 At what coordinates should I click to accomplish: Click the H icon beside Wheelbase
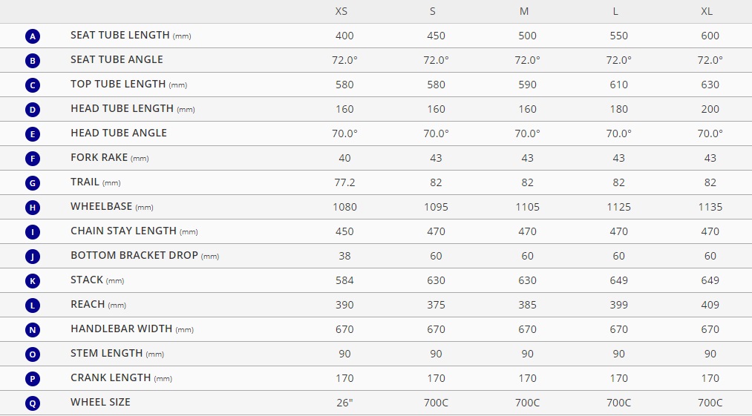(33, 207)
